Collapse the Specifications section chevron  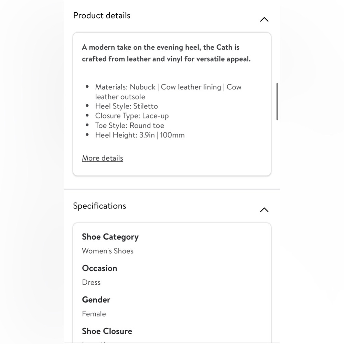point(264,210)
